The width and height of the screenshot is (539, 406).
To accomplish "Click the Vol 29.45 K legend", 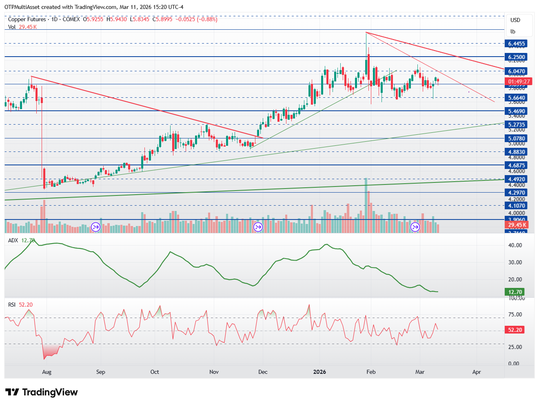I will pos(22,27).
